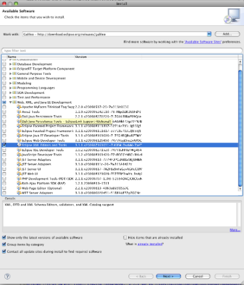Click the WST Server Adapters feature icon
The width and height of the screenshot is (244, 285).
19,193
